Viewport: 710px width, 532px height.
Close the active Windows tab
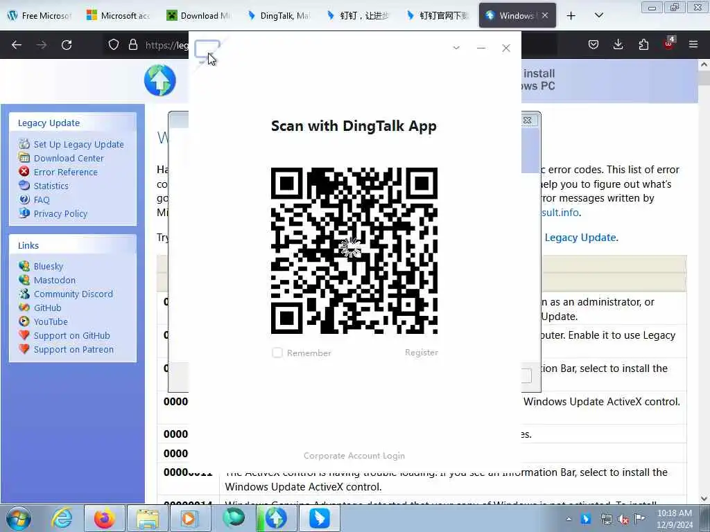pos(545,15)
